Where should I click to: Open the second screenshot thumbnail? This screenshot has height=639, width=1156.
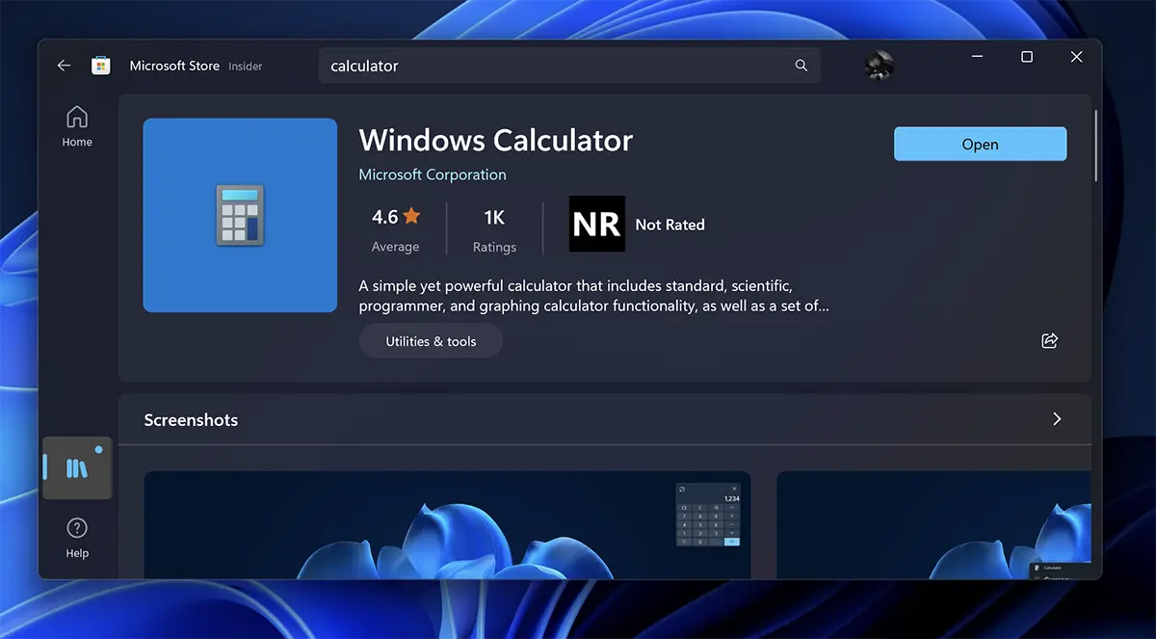pyautogui.click(x=933, y=524)
